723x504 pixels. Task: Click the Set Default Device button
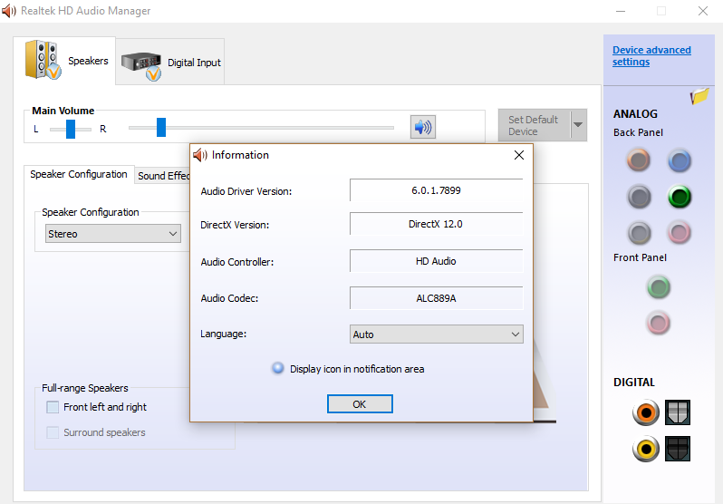pos(535,125)
